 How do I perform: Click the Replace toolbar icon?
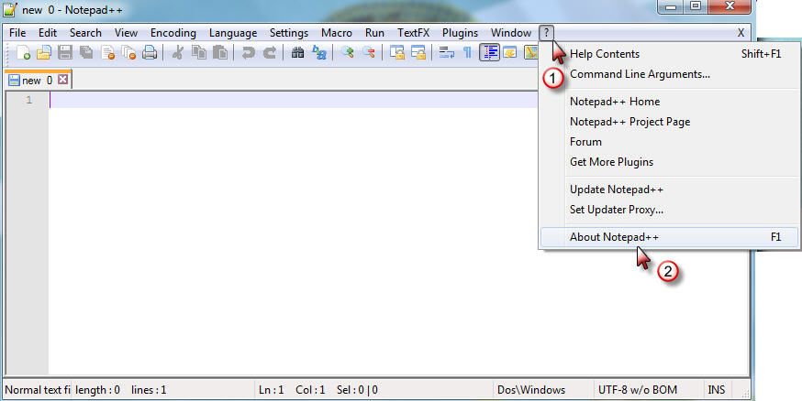pyautogui.click(x=319, y=52)
